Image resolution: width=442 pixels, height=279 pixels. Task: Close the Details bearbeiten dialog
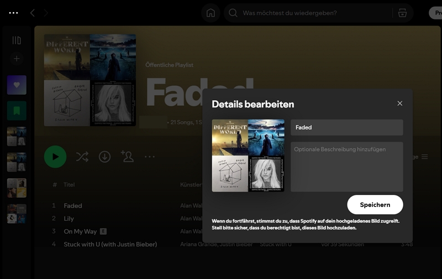tap(400, 104)
